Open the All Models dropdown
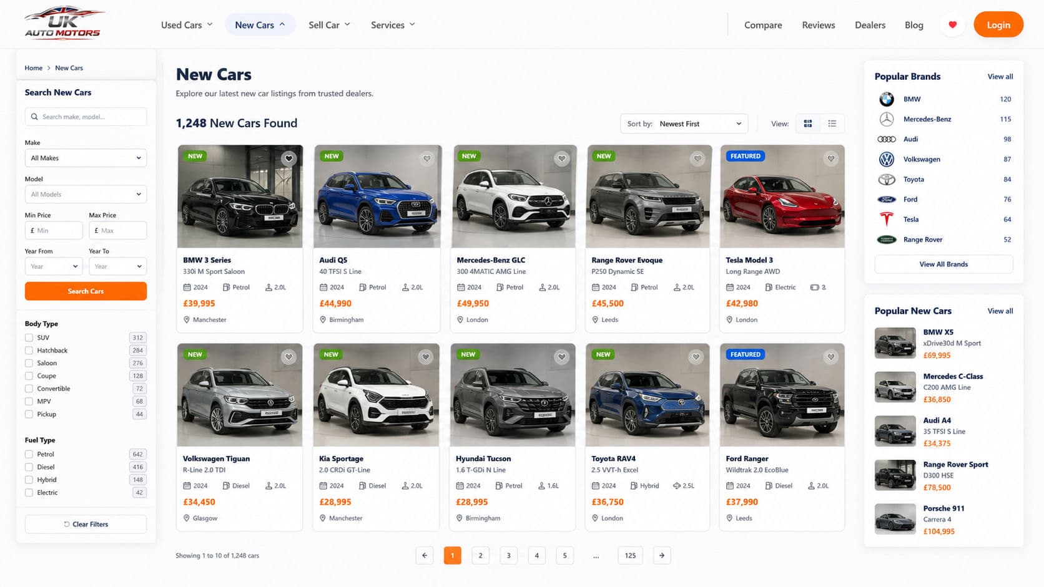Viewport: 1044px width, 587px height. pyautogui.click(x=86, y=194)
